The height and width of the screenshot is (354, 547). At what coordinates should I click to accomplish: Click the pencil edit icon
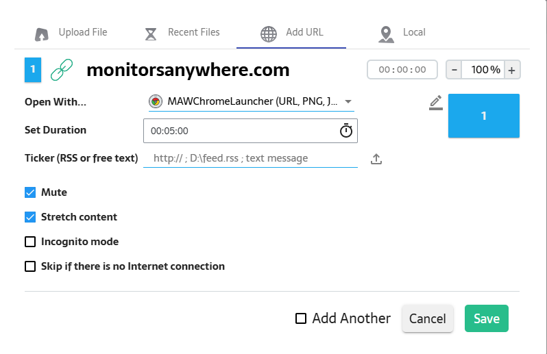point(435,103)
